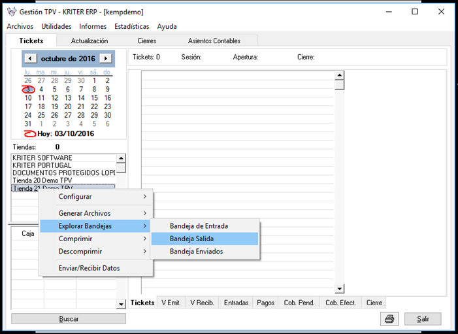This screenshot has width=458, height=334.
Task: Open the Asientos Contables tab
Action: [x=214, y=41]
